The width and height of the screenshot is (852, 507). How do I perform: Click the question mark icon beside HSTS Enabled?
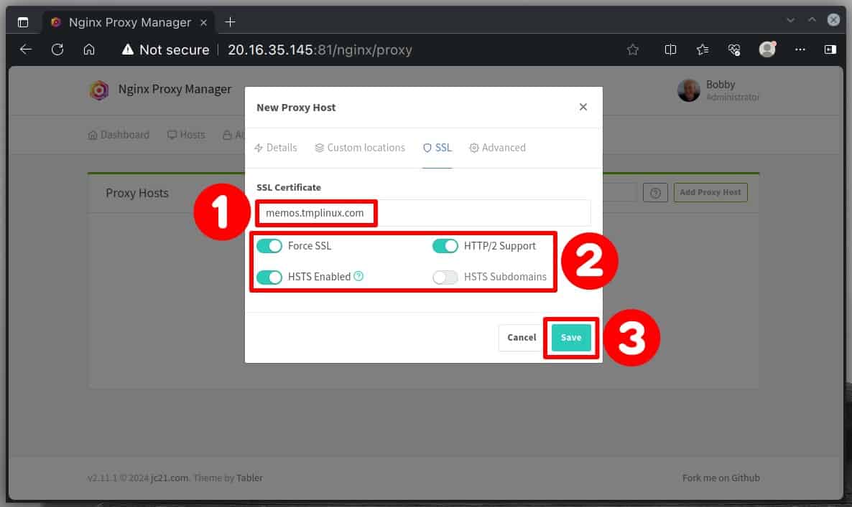(358, 276)
